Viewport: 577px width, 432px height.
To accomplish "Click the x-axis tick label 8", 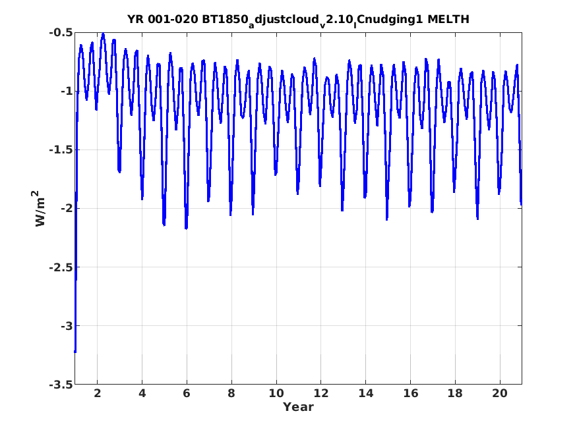I will tap(231, 393).
